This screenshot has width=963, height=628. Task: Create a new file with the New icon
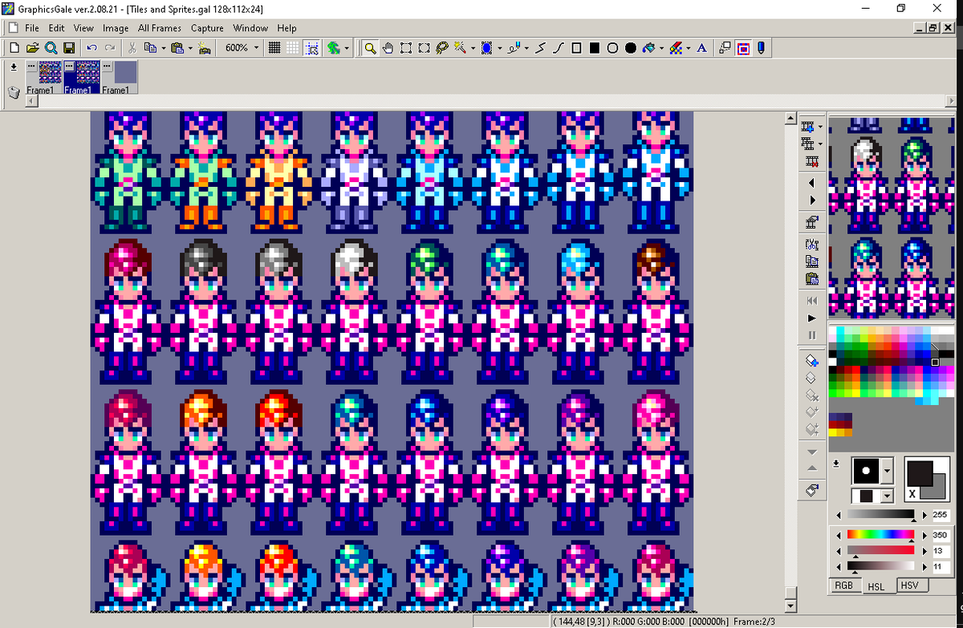(16, 48)
